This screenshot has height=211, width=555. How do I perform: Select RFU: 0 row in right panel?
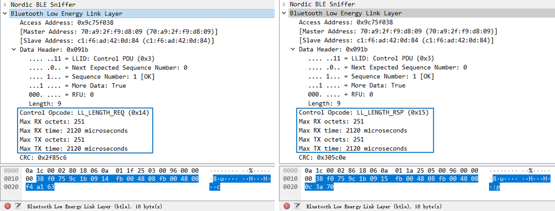tap(340, 95)
